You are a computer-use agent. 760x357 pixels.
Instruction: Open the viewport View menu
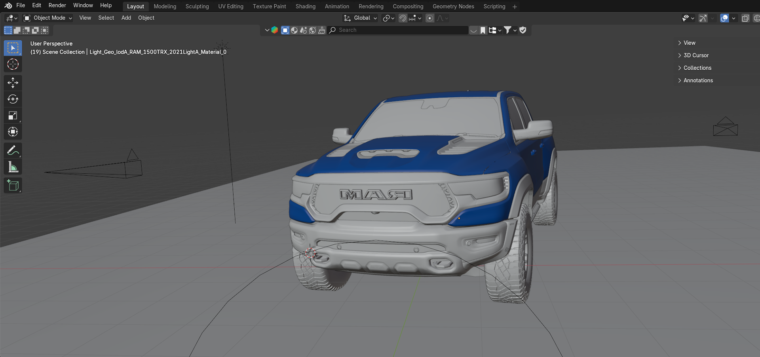pos(85,18)
